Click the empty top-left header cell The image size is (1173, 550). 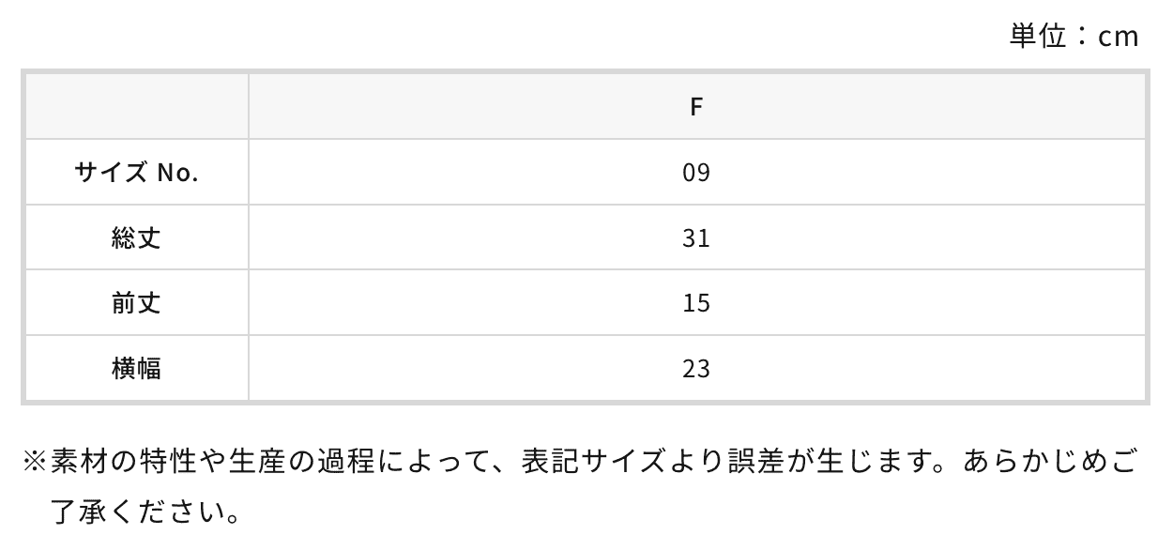[137, 107]
